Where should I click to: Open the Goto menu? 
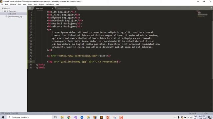click(x=30, y=4)
